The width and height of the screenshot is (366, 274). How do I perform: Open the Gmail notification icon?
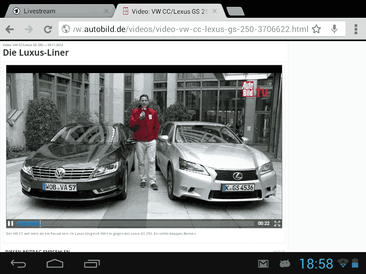click(264, 264)
